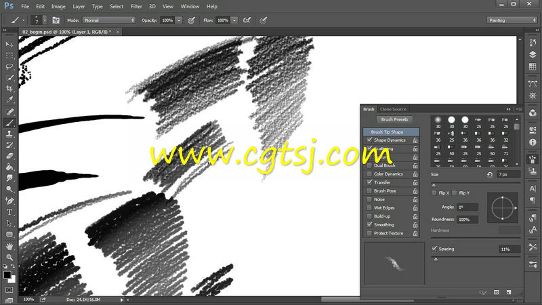Viewport: 542px width, 305px height.
Task: Select the Move tool
Action: tap(9, 44)
